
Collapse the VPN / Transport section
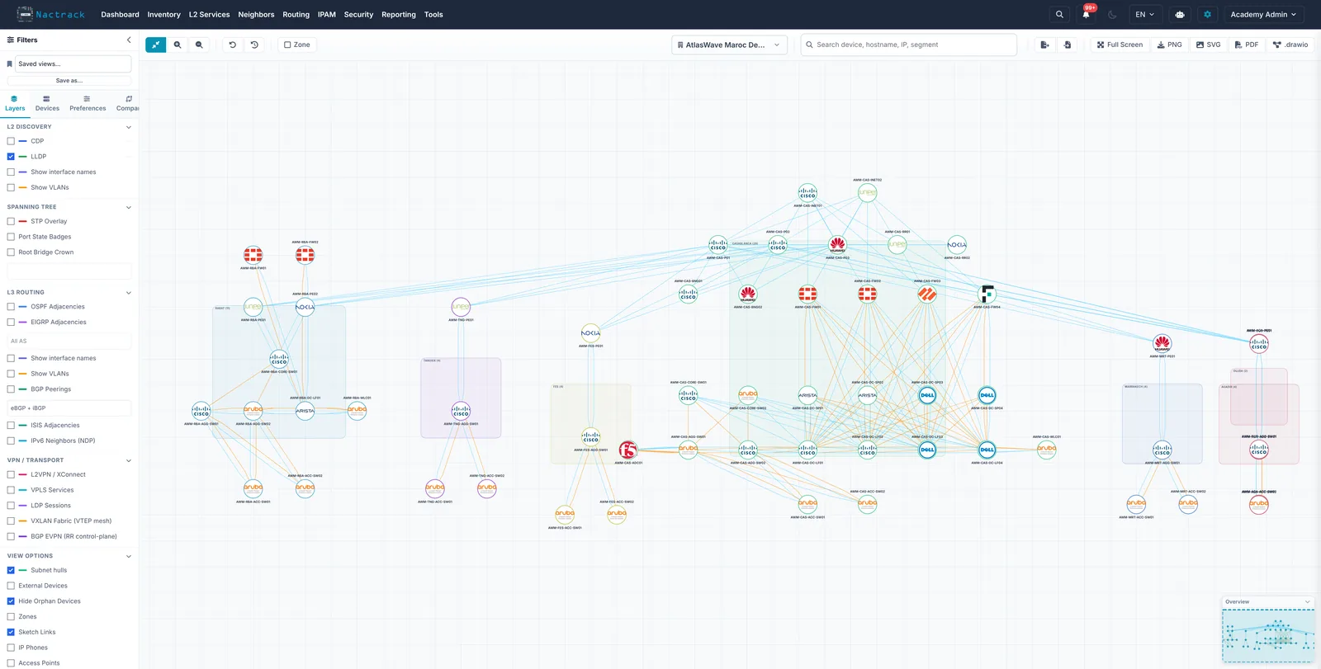pos(129,460)
